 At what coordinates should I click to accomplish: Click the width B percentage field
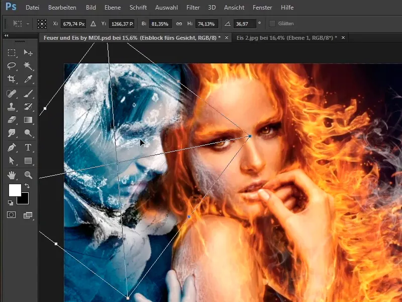(160, 24)
